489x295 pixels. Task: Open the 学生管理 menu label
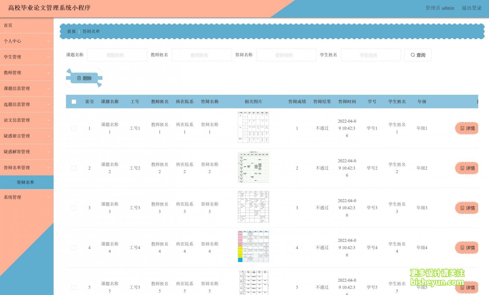(13, 57)
